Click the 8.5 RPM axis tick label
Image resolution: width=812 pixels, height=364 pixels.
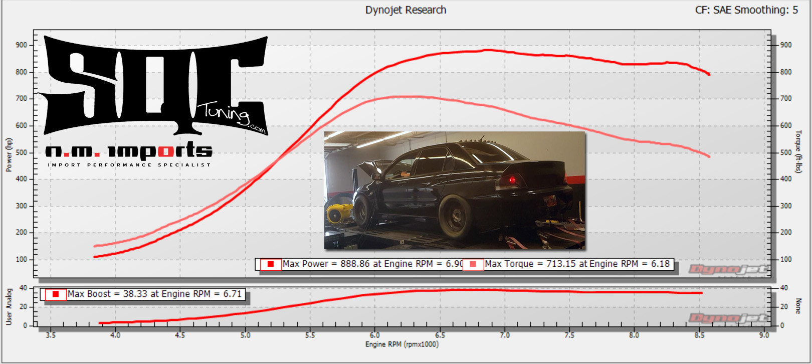tap(699, 335)
